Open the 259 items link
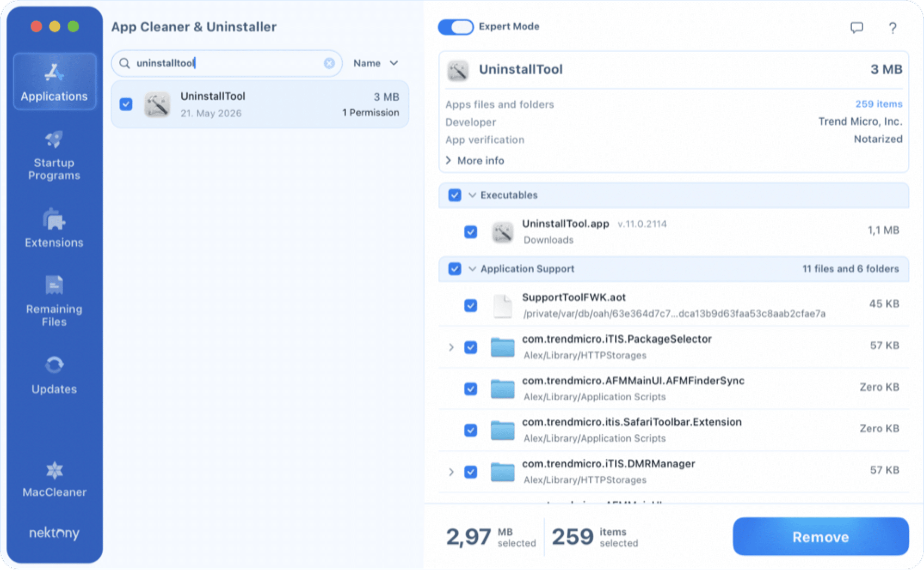 point(879,104)
